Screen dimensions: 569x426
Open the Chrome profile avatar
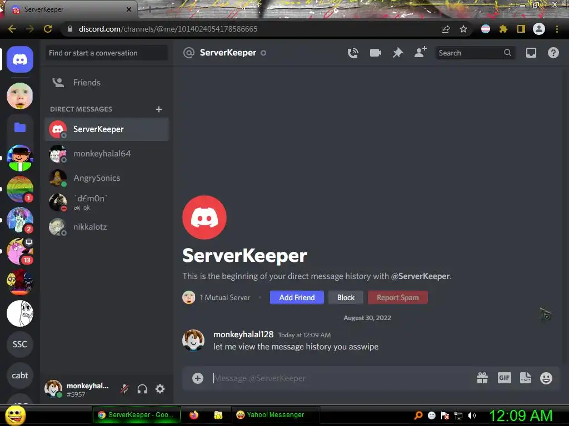[x=539, y=29]
